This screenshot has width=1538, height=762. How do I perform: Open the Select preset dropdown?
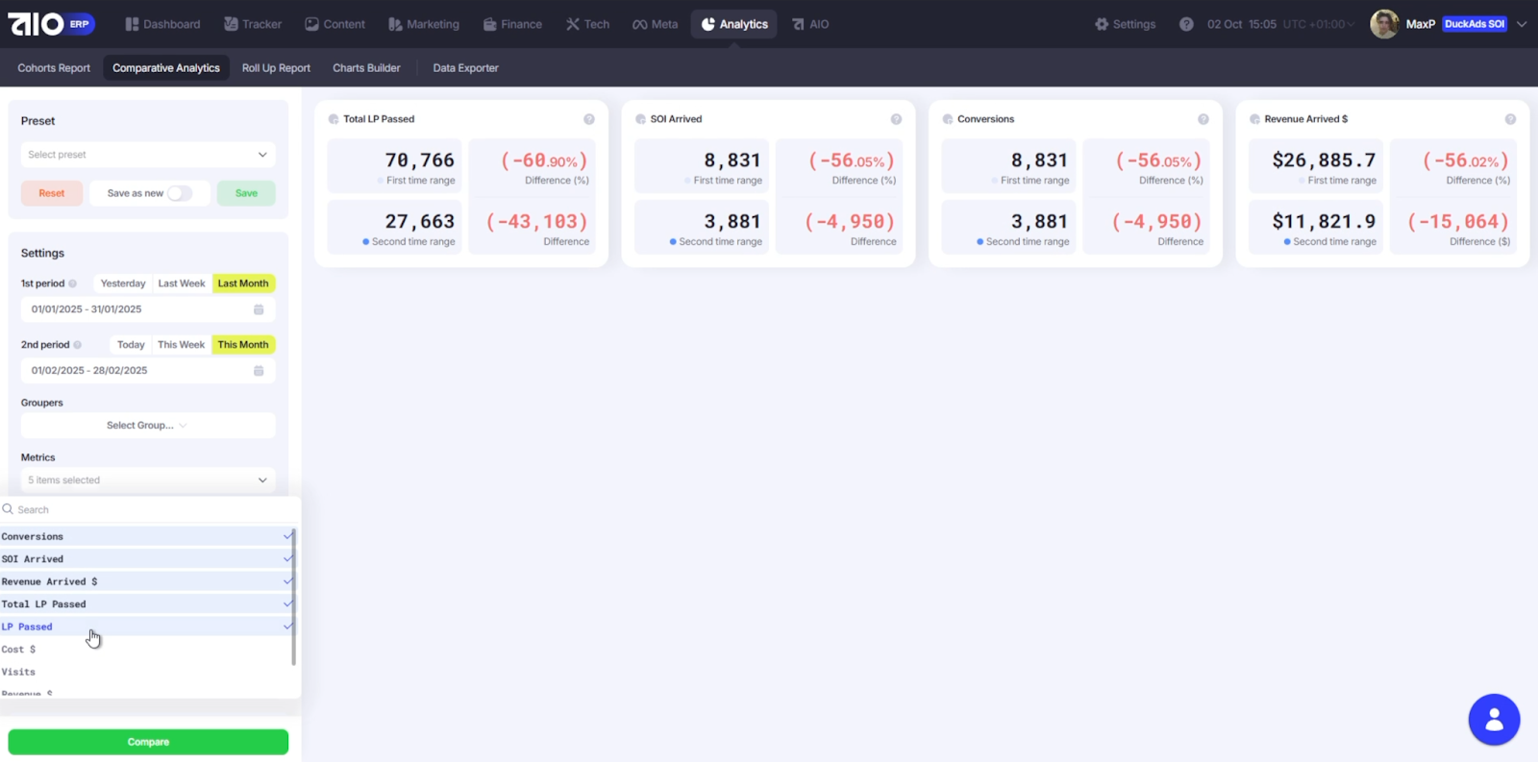[147, 155]
